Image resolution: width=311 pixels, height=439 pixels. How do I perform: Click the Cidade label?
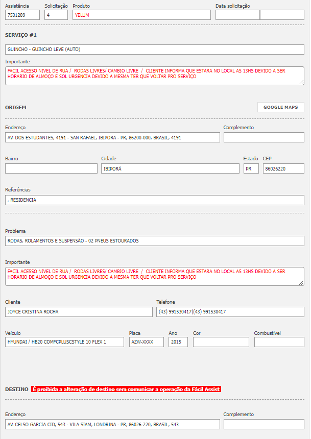pyautogui.click(x=109, y=158)
